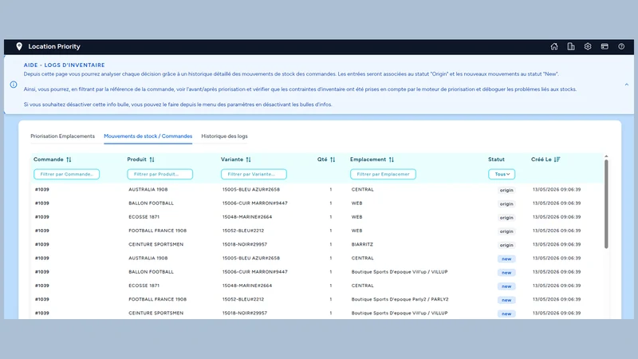Viewport: 638px width, 359px height.
Task: Go to the home page icon
Action: (553, 46)
